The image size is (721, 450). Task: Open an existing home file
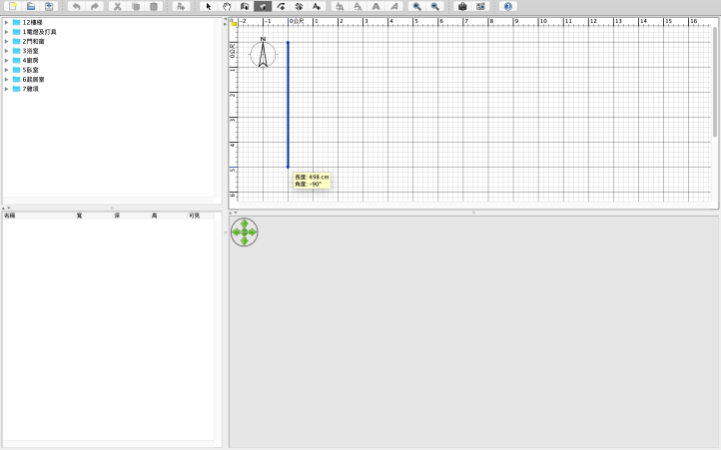(x=31, y=6)
